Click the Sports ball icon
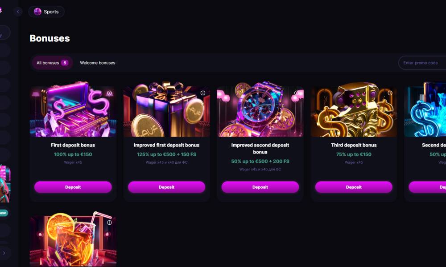The height and width of the screenshot is (267, 446). tap(37, 12)
